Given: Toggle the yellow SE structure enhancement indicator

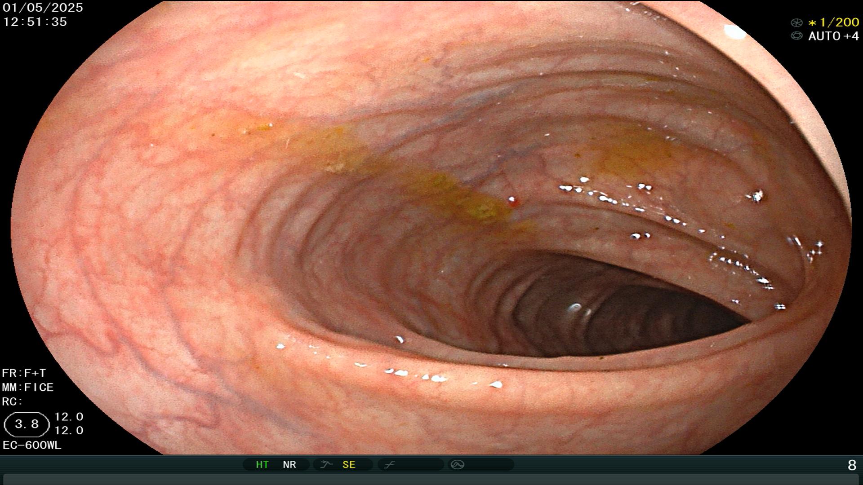Looking at the screenshot, I should (x=349, y=465).
